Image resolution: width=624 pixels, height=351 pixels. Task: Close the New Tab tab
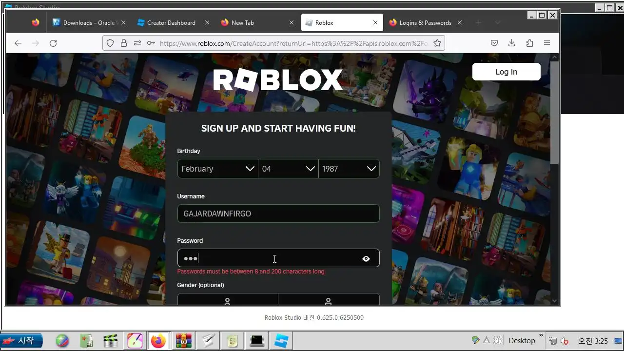pyautogui.click(x=292, y=22)
